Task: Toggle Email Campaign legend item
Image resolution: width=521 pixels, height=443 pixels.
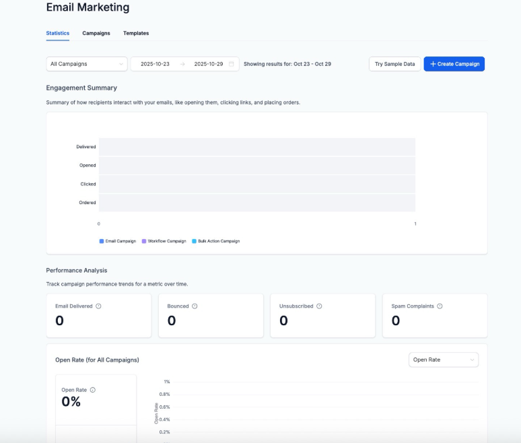Action: (x=118, y=241)
